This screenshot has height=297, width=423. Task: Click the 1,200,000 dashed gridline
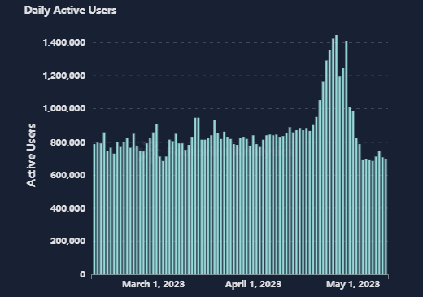(240, 76)
